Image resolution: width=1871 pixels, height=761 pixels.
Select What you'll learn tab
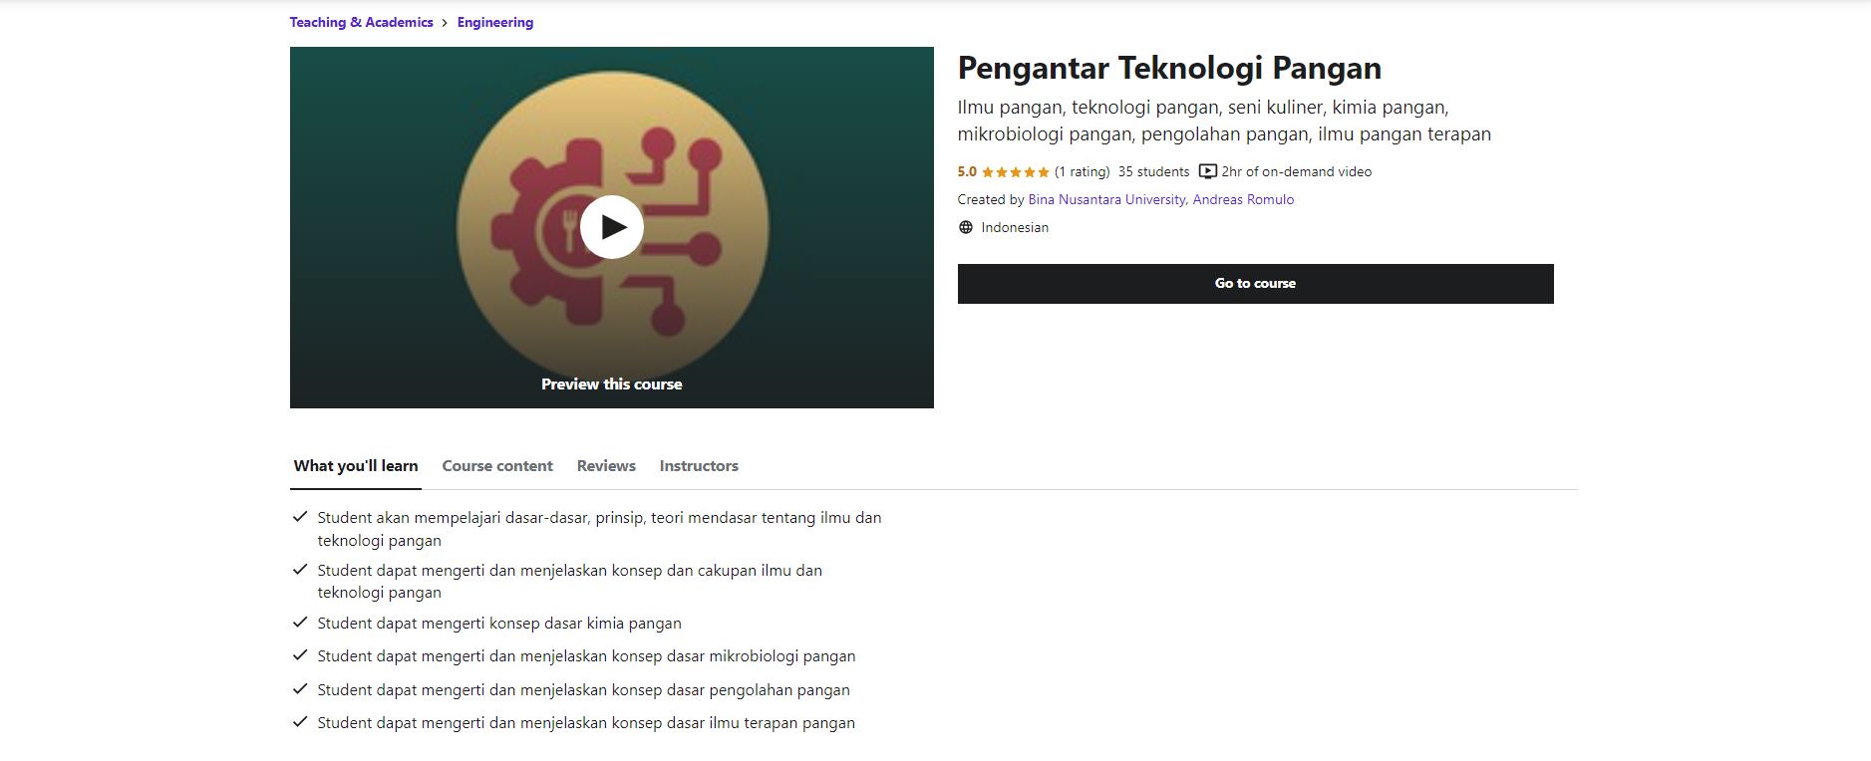point(356,465)
